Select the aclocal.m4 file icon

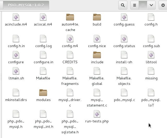(43, 17)
